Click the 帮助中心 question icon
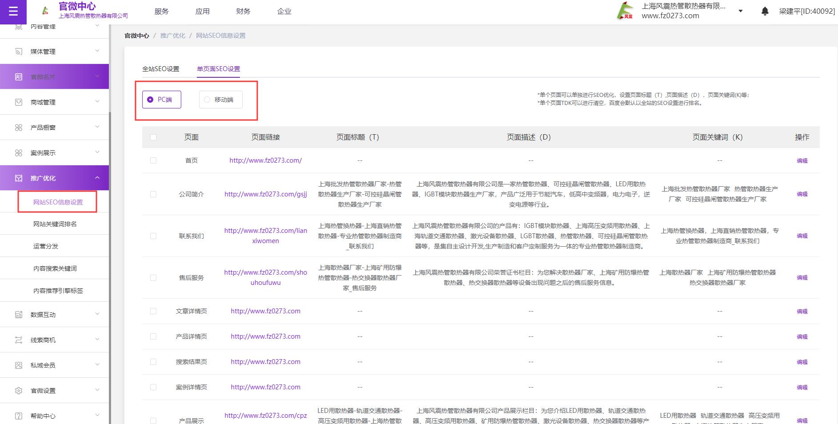This screenshot has height=424, width=838. click(19, 416)
